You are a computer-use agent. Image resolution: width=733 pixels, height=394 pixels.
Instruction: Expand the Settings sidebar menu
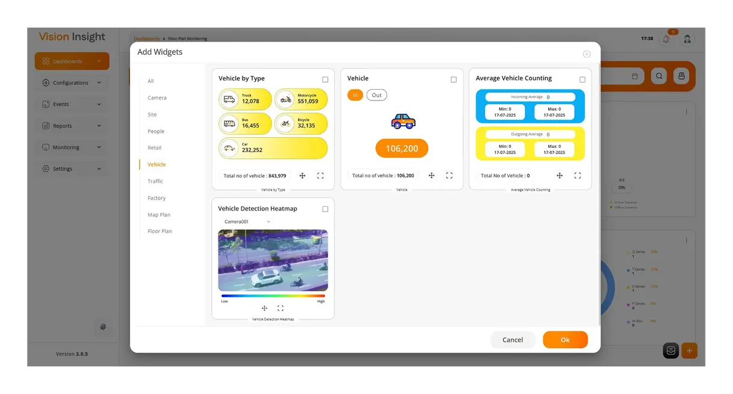72,169
